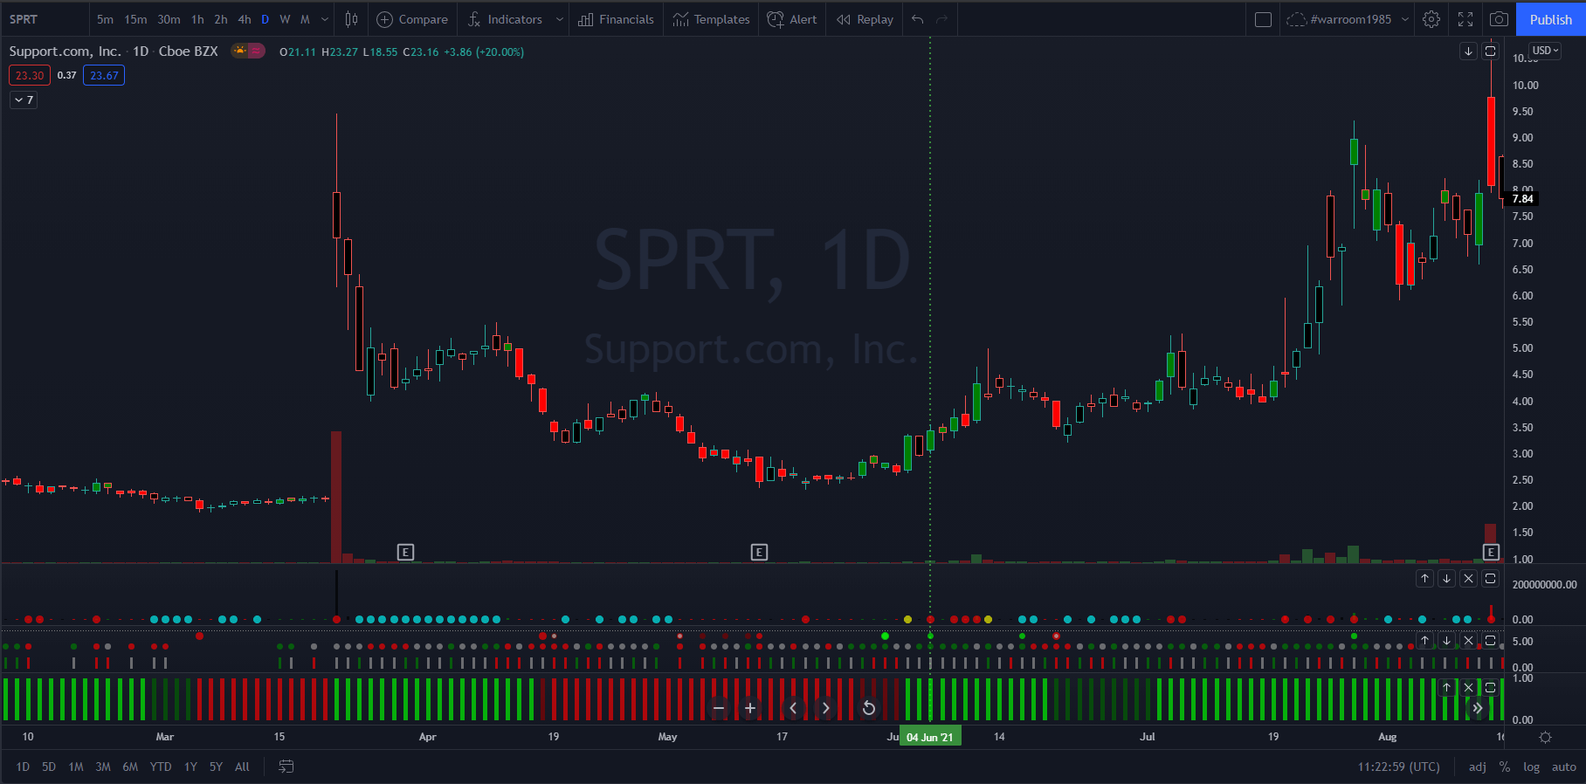1586x784 pixels.
Task: Click the Compare symbol button
Action: click(x=412, y=19)
